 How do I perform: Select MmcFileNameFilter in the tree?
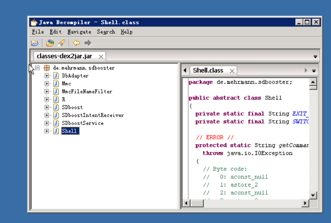(87, 92)
